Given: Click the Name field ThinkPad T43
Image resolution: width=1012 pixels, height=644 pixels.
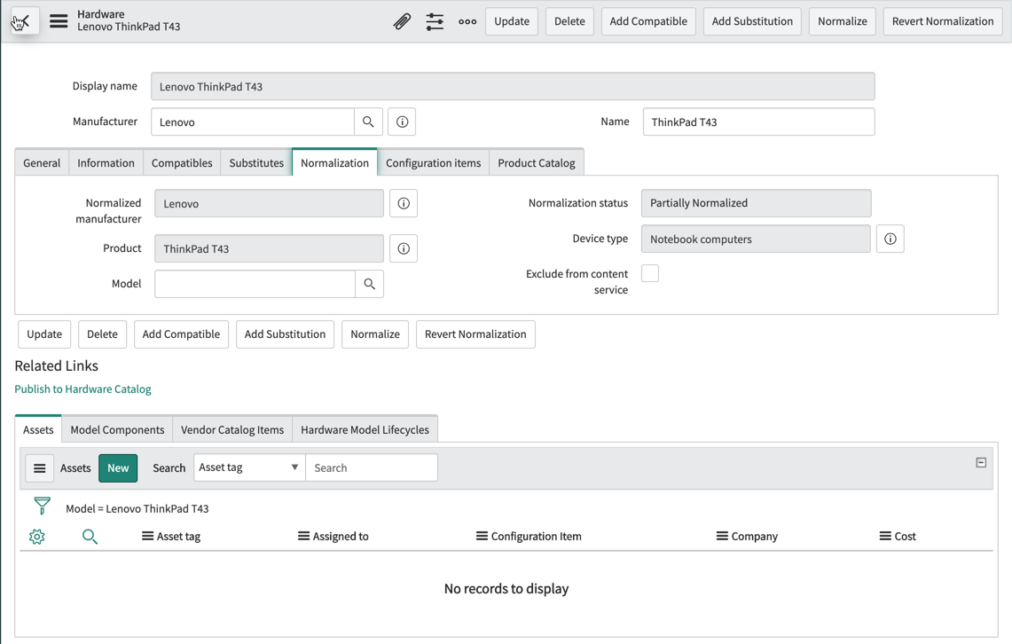Looking at the screenshot, I should [759, 122].
